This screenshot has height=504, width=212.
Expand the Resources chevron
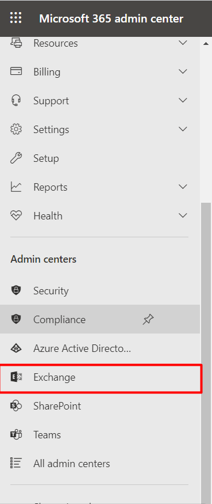[183, 43]
